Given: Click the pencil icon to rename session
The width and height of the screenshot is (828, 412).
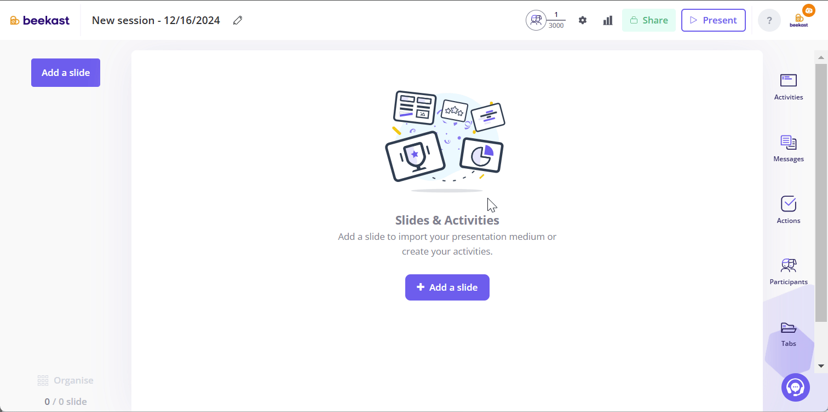Looking at the screenshot, I should (238, 20).
